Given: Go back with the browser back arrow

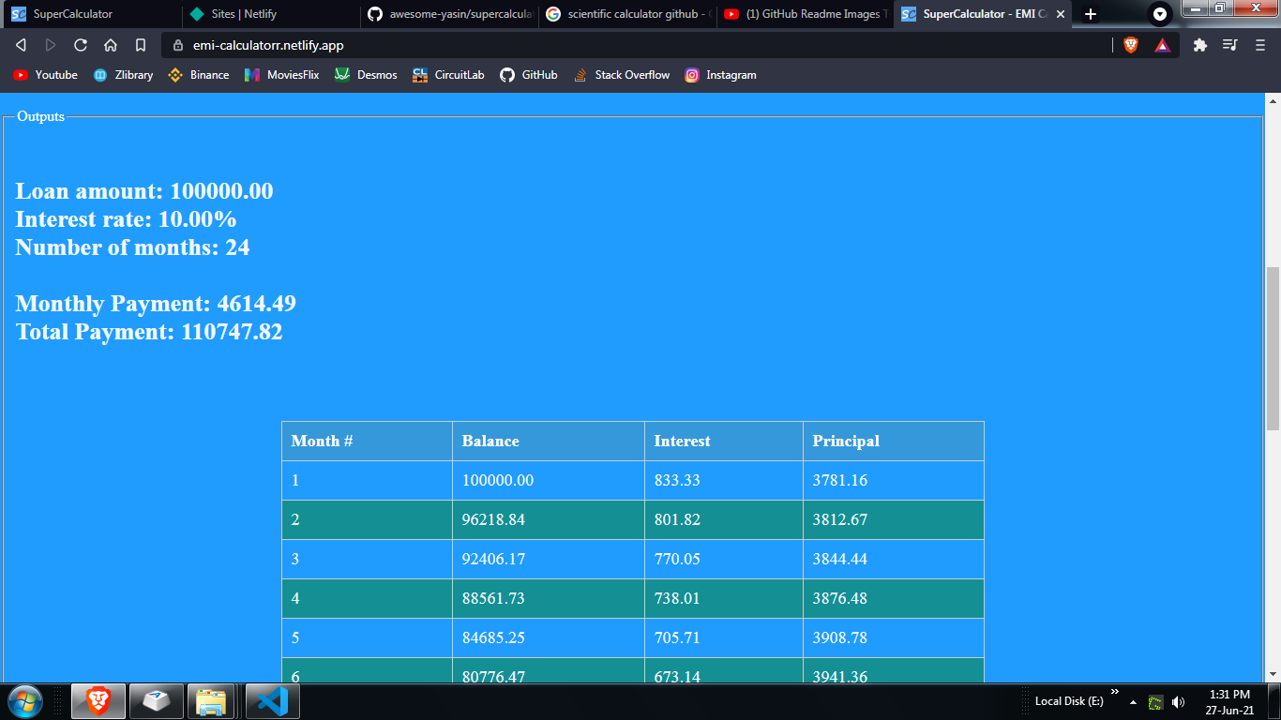Looking at the screenshot, I should click(x=22, y=45).
